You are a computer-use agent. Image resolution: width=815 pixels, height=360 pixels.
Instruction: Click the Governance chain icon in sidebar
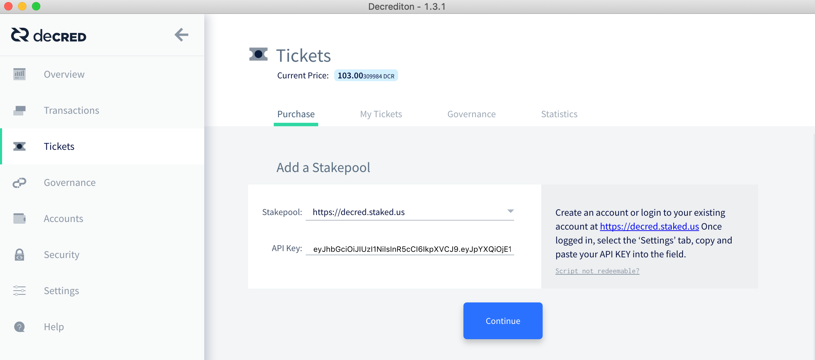tap(19, 182)
